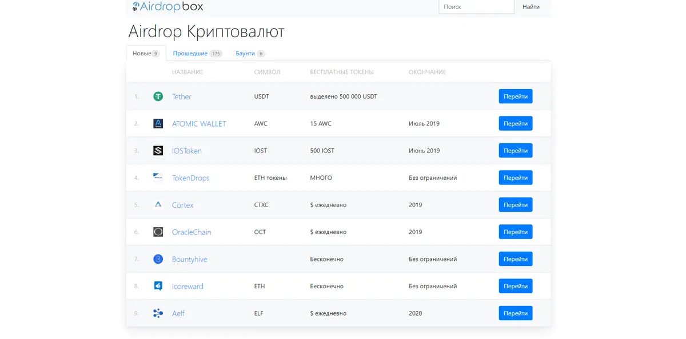Click the "USDT" symbol cell

pos(261,96)
